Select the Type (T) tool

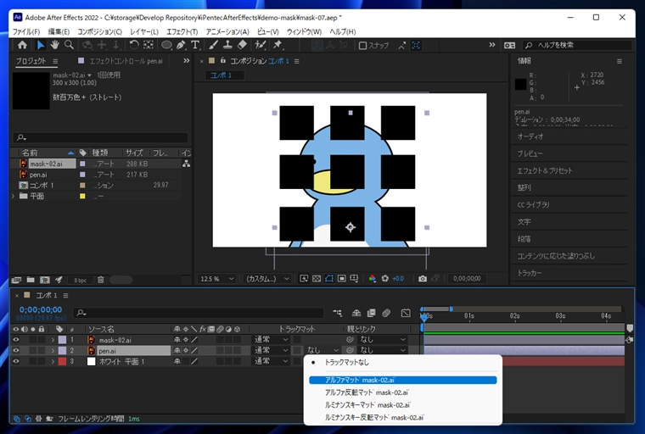tap(195, 45)
